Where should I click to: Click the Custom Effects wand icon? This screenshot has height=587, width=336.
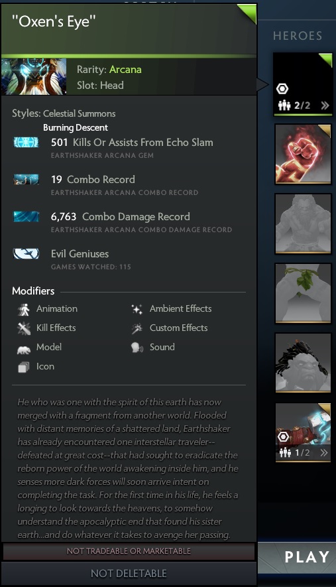[137, 328]
